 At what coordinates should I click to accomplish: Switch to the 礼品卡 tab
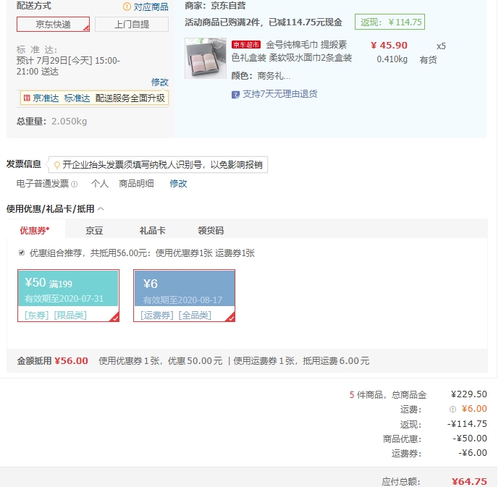[x=153, y=231]
